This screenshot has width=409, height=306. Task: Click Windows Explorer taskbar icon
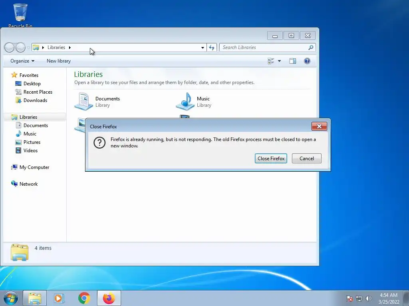pyautogui.click(x=35, y=298)
